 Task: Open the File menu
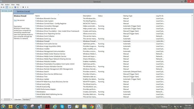tap(2, 5)
